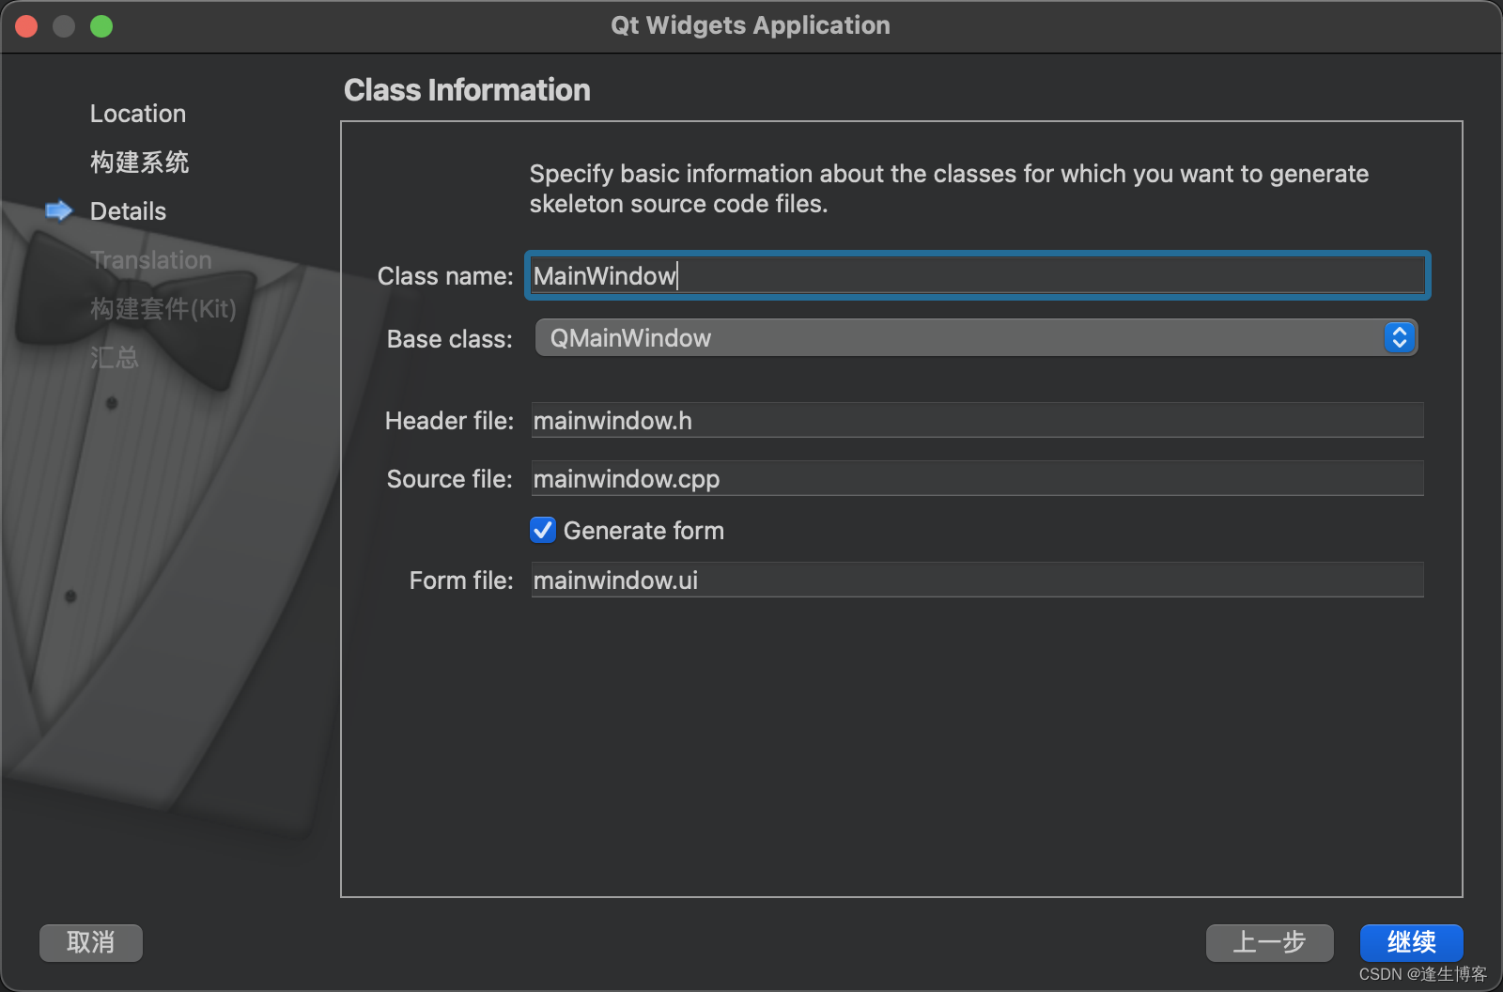Select the Translation step
This screenshot has height=992, width=1503.
(150, 260)
